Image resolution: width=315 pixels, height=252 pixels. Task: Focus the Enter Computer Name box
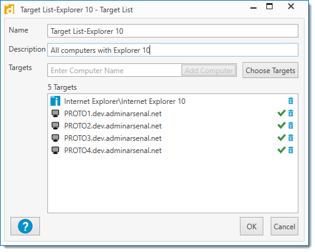115,70
